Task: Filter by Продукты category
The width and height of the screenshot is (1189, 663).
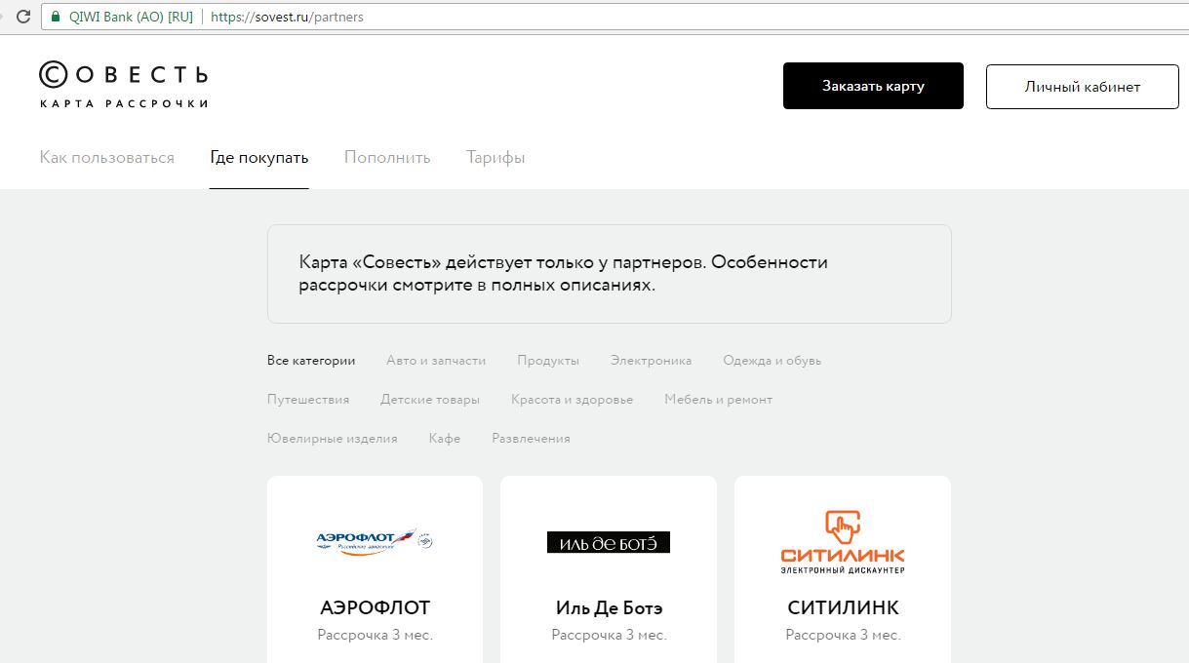Action: point(548,361)
